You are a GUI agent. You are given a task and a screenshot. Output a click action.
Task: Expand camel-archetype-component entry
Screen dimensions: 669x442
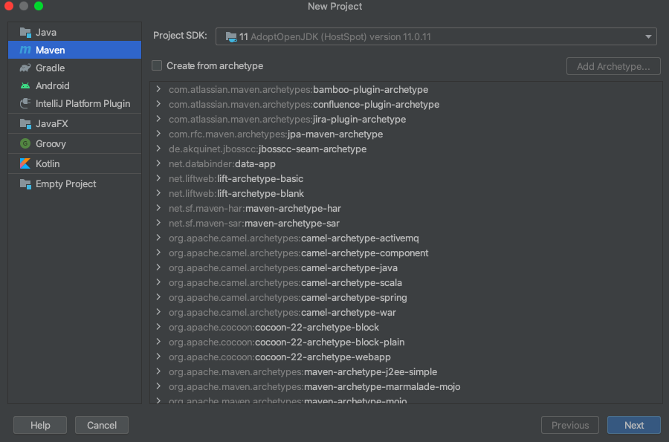point(158,253)
